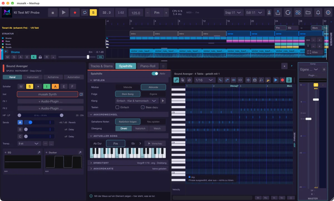
Task: Open the export/share icon in top toolbar
Action: click(x=278, y=13)
